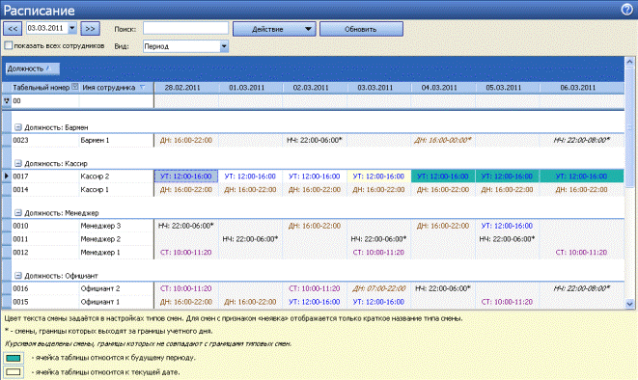Image resolution: width=638 pixels, height=380 pixels.
Task: Go to previous period with << button
Action: coord(13,29)
